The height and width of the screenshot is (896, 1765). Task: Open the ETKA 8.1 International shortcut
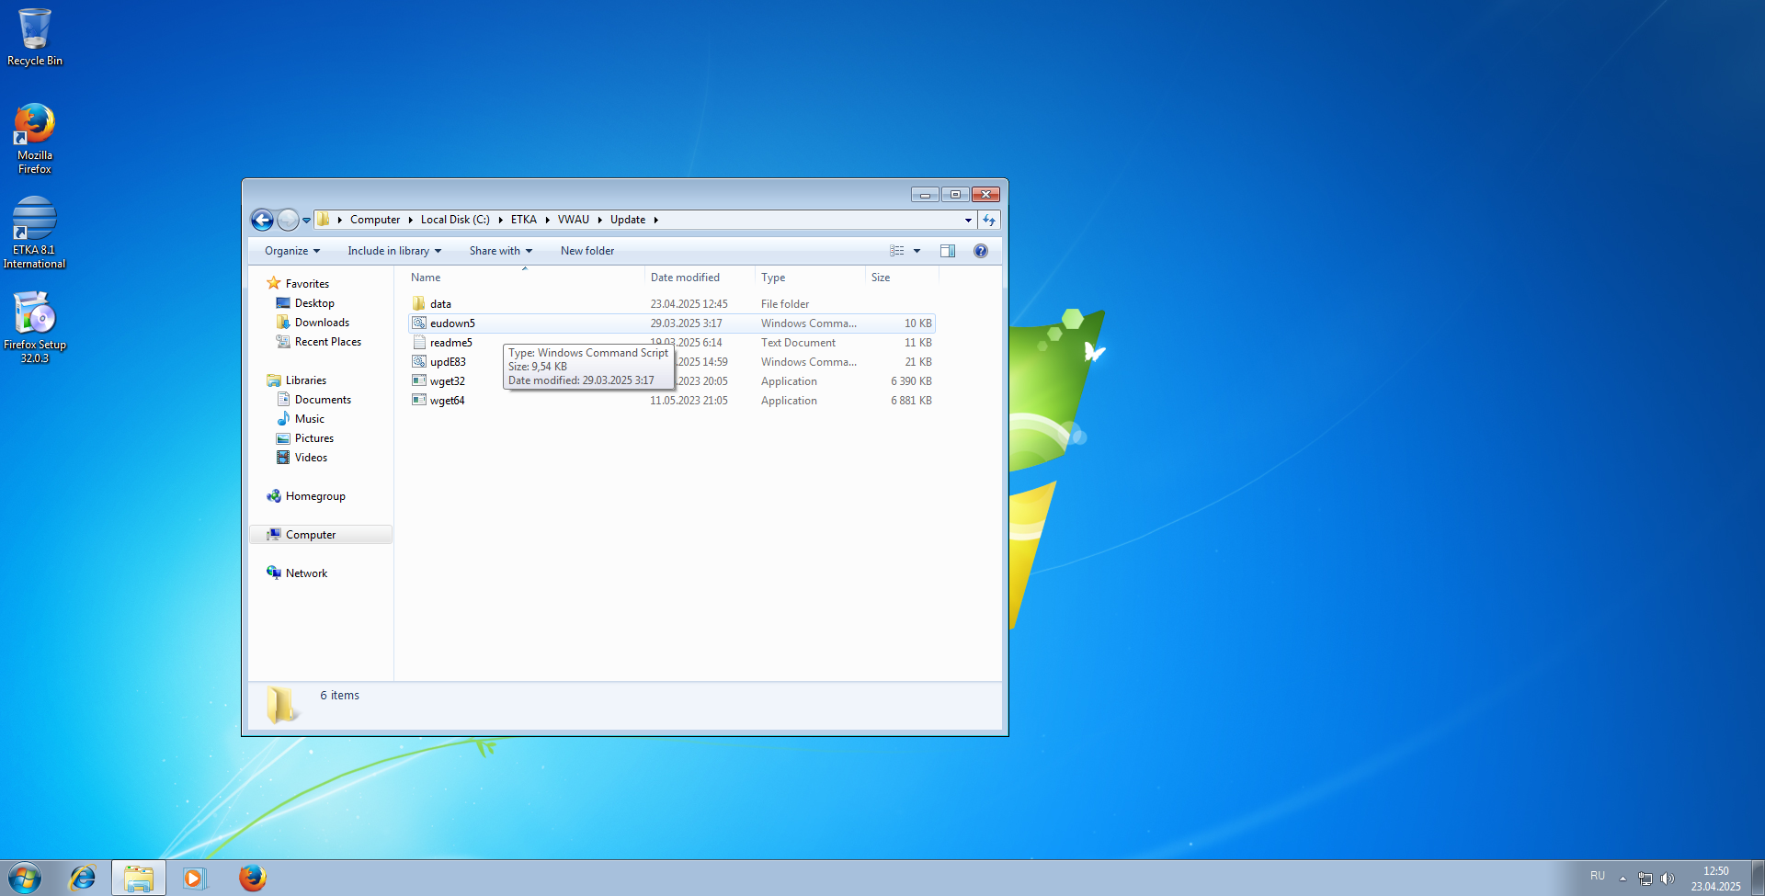point(35,233)
